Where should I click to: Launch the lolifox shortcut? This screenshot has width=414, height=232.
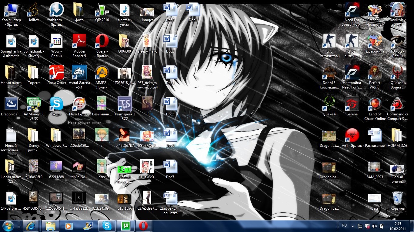(x=34, y=10)
